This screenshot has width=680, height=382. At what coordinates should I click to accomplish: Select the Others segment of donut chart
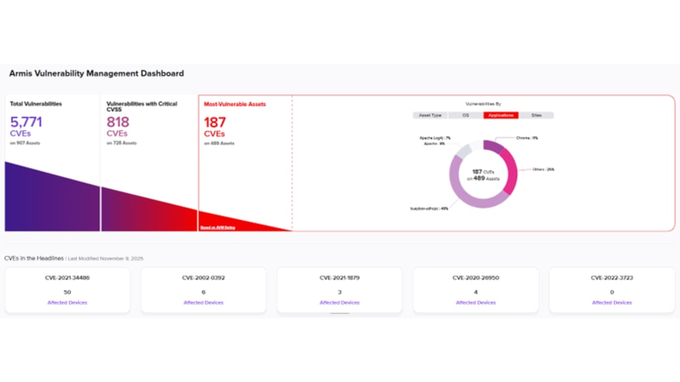[511, 171]
